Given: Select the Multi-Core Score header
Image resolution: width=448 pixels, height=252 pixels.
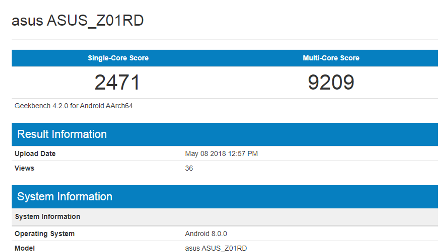Looking at the screenshot, I should click(x=331, y=58).
